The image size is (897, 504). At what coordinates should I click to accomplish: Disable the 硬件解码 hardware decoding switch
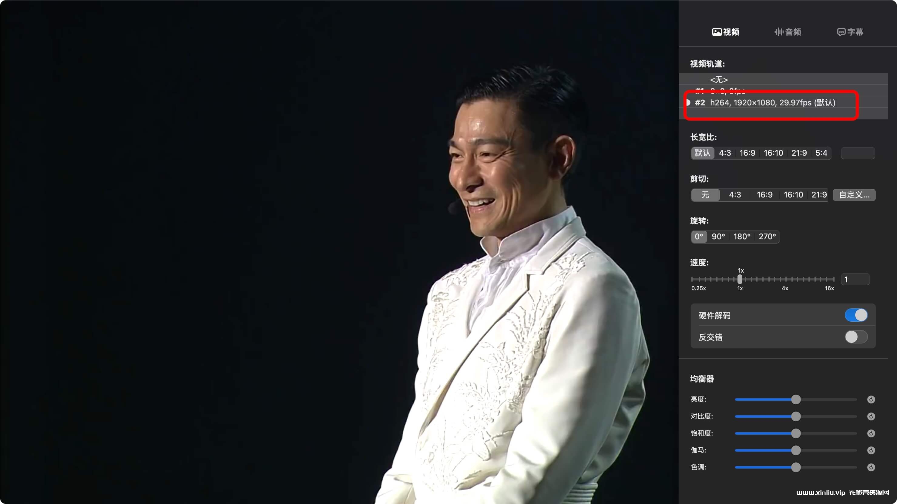(856, 315)
